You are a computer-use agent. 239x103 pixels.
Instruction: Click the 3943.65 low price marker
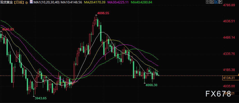[41, 98]
